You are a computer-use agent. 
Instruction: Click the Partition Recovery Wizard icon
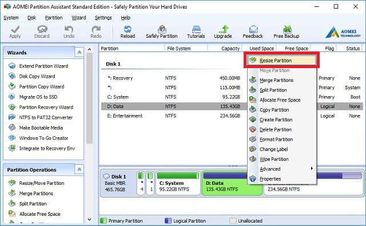click(x=12, y=107)
